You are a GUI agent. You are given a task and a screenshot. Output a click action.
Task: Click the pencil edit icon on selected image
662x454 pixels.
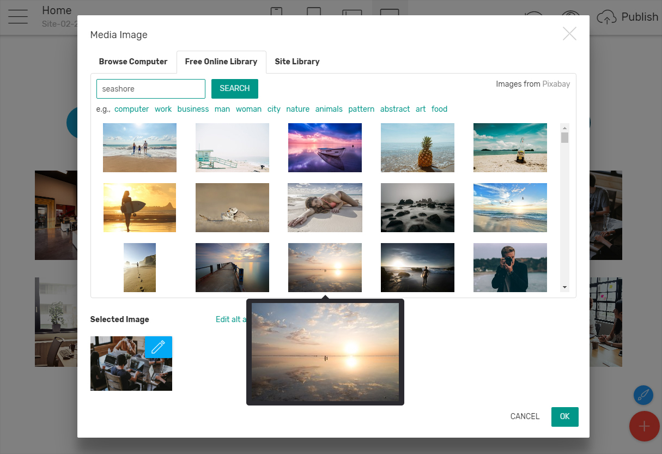coord(158,347)
